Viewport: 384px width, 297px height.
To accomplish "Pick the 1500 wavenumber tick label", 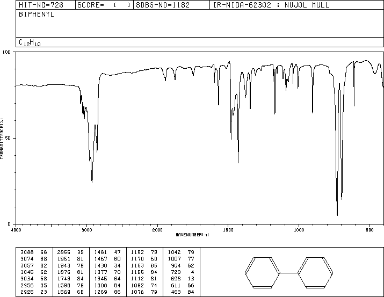I will click(x=228, y=229).
